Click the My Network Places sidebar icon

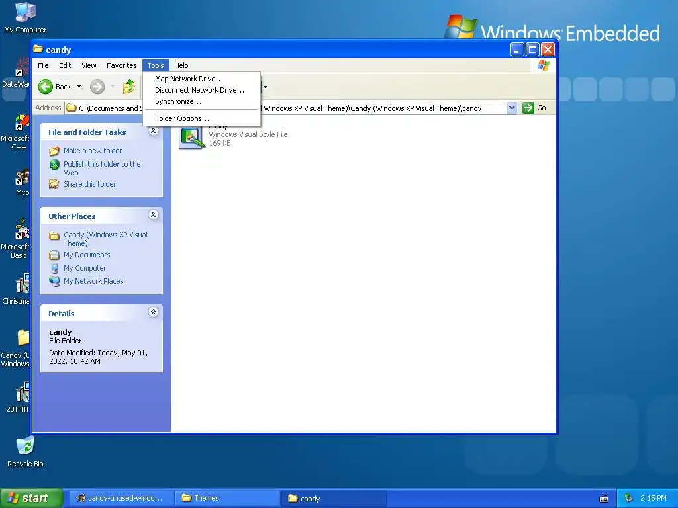(x=54, y=281)
